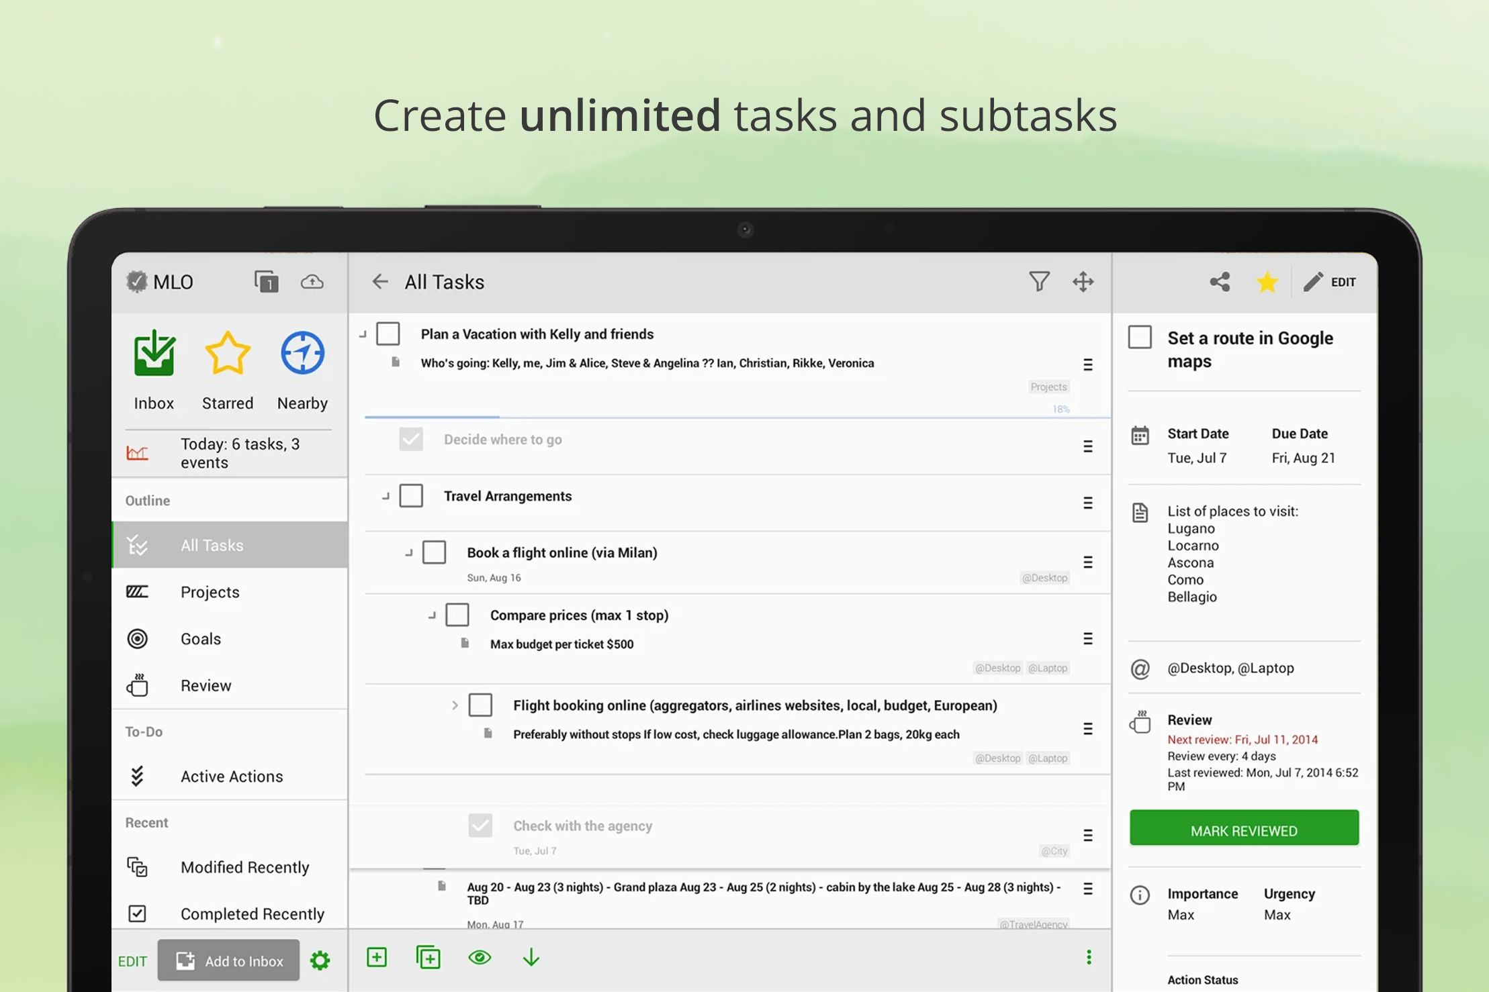Open cloud sync icon next to MLO
The width and height of the screenshot is (1489, 992).
point(312,282)
